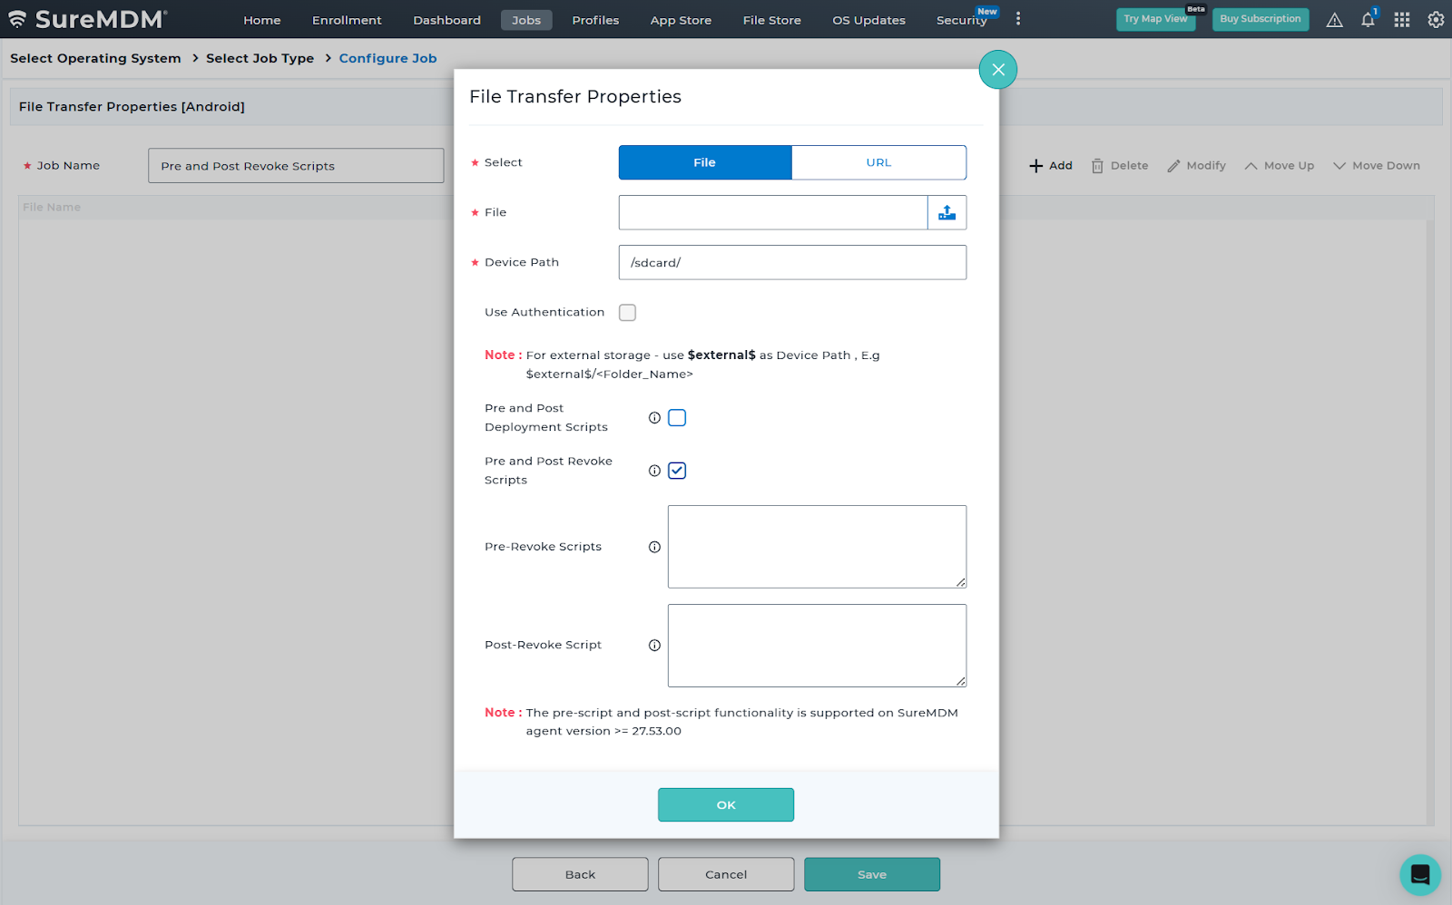1452x905 pixels.
Task: Open the settings gear icon
Action: [1436, 20]
